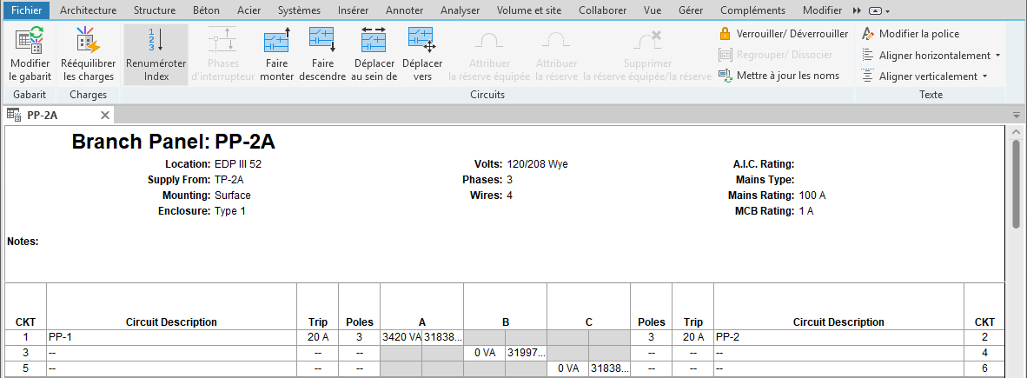Open the Systèmes ribbon tab
The width and height of the screenshot is (1027, 378).
click(299, 10)
